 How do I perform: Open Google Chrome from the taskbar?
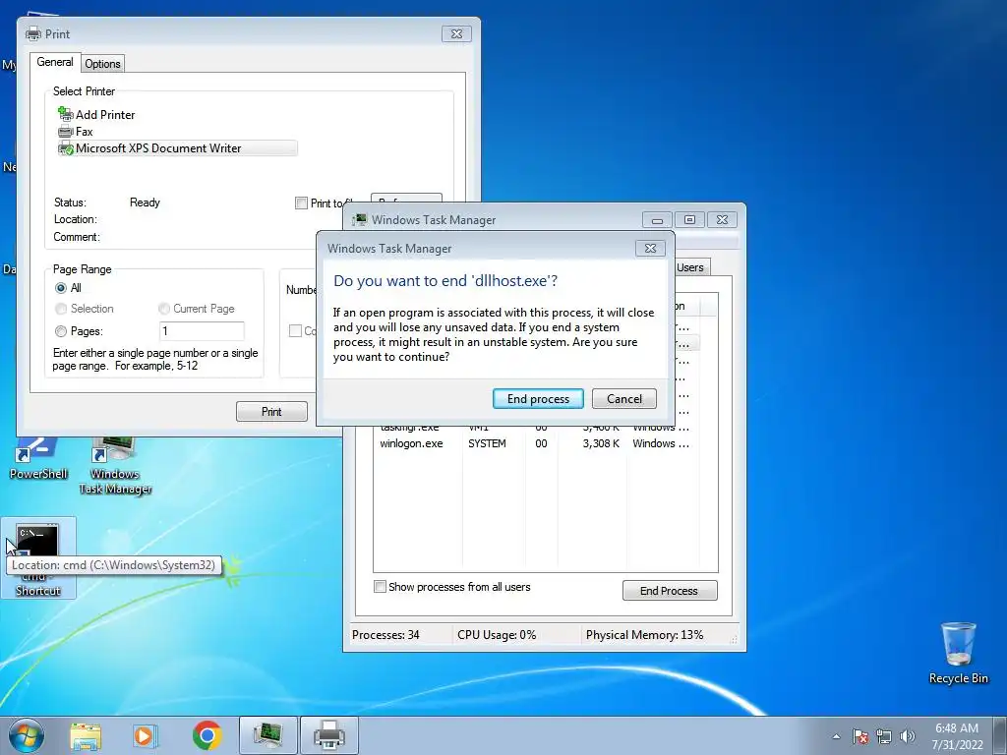click(x=207, y=735)
